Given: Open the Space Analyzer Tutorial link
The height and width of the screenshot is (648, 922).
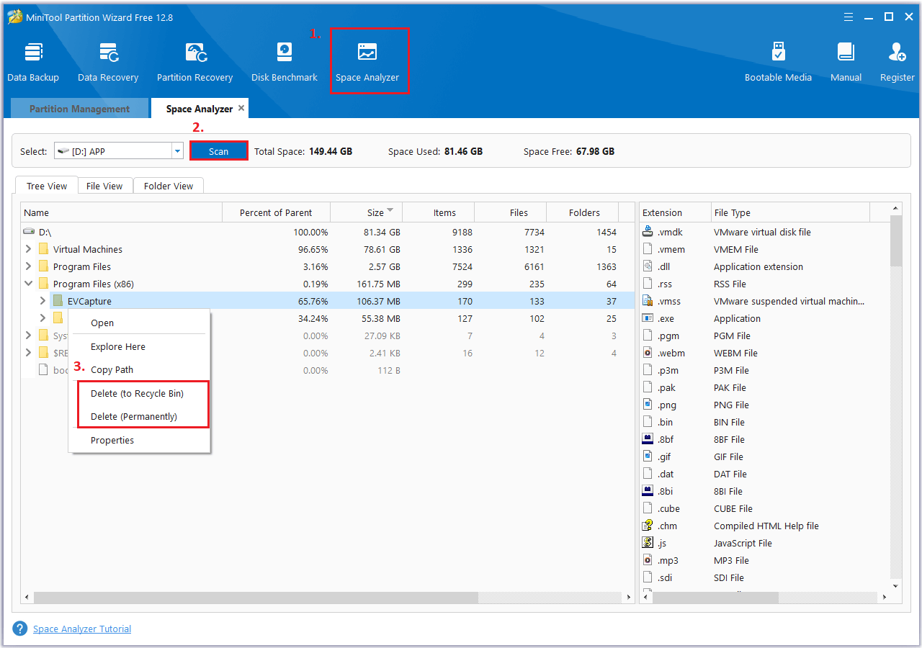Looking at the screenshot, I should pos(81,628).
